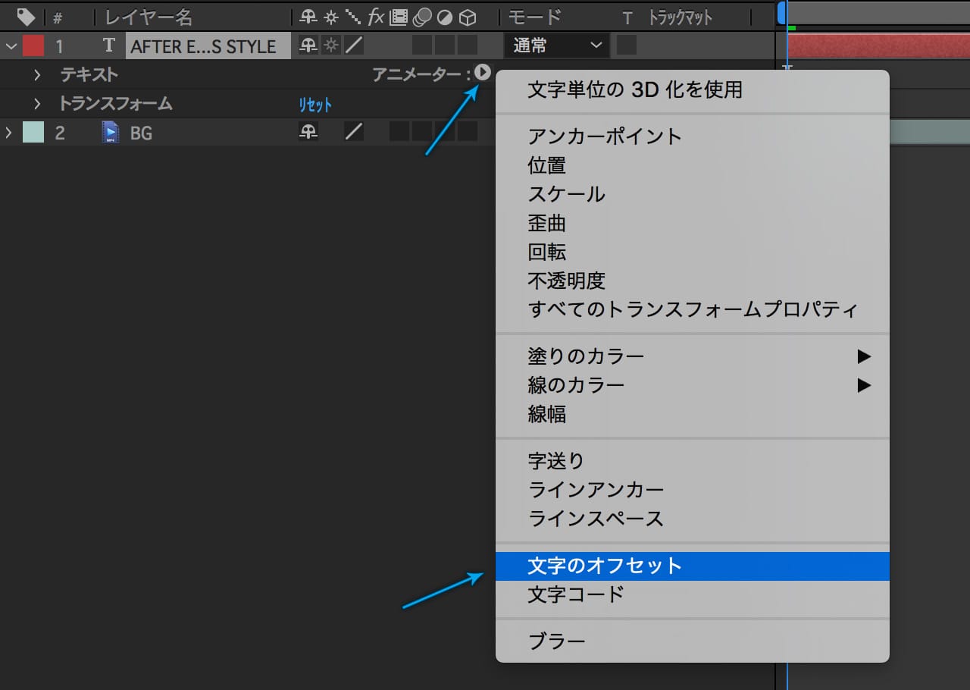
Task: Click the quality slash switch on layer 1
Action: [353, 45]
